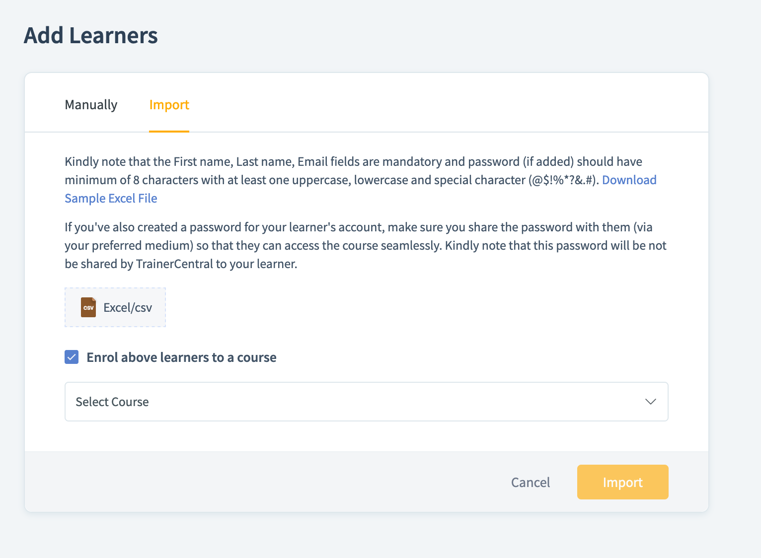Click the Excel/csv label text
The height and width of the screenshot is (558, 761).
[128, 308]
